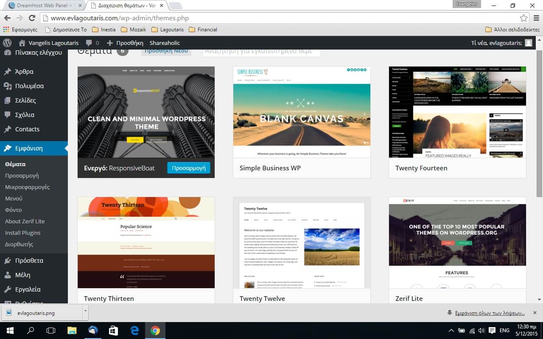Click the Εμφάνιση όλων των λήψεων link
The width and height of the screenshot is (543, 339).
click(x=490, y=313)
